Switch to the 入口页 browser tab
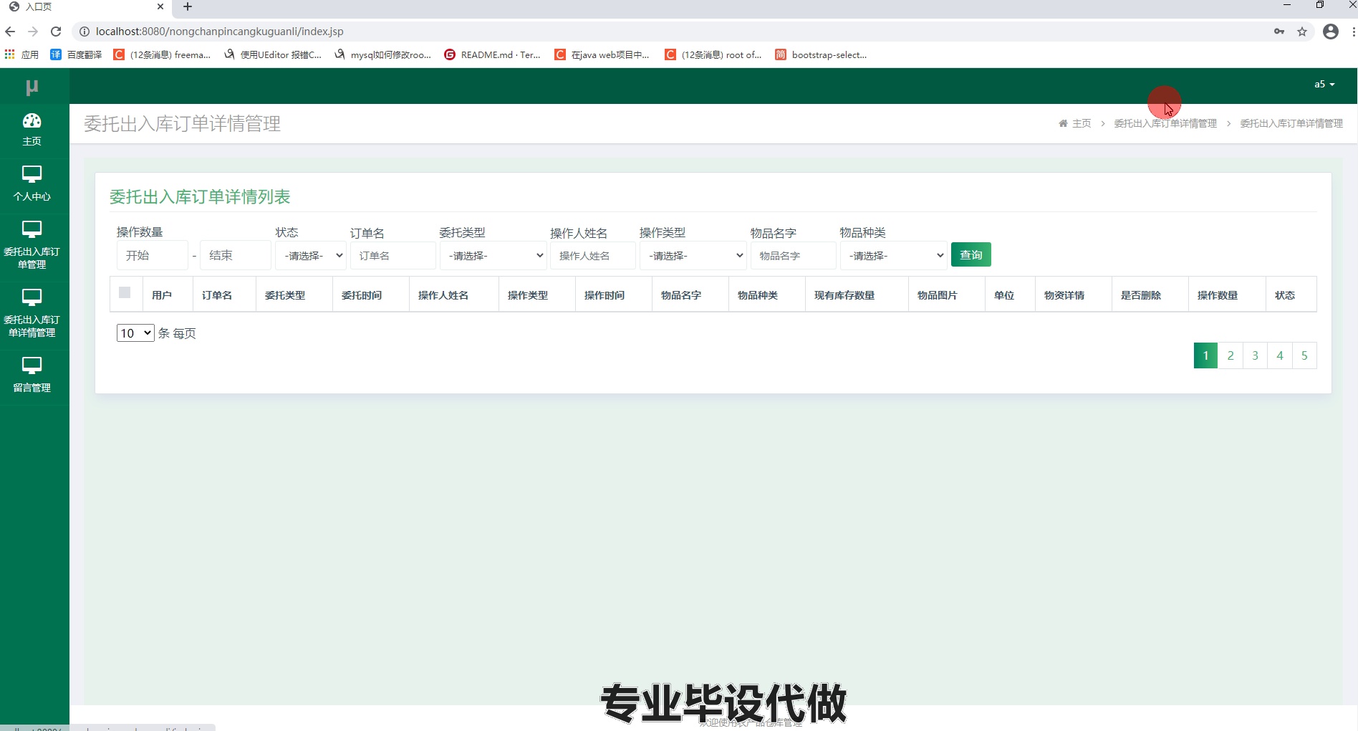Image resolution: width=1358 pixels, height=731 pixels. tap(79, 7)
